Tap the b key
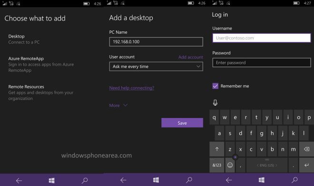314x186 pixels. coord(272,149)
